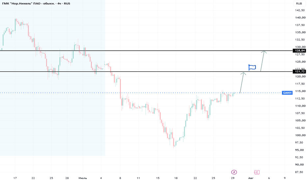Click the pink earnings E icon
Viewport: 307px width, 181px height.
(257, 172)
